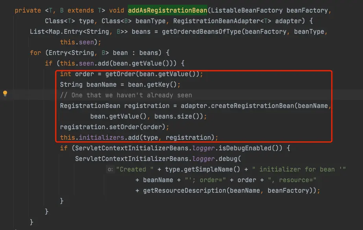Click the "o:" parameter inlay hint

point(110,169)
